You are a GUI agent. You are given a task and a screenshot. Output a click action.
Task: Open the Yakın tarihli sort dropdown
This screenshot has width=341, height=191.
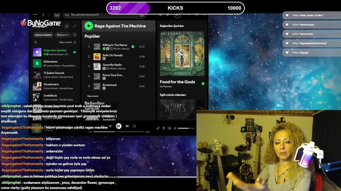[x=67, y=42]
